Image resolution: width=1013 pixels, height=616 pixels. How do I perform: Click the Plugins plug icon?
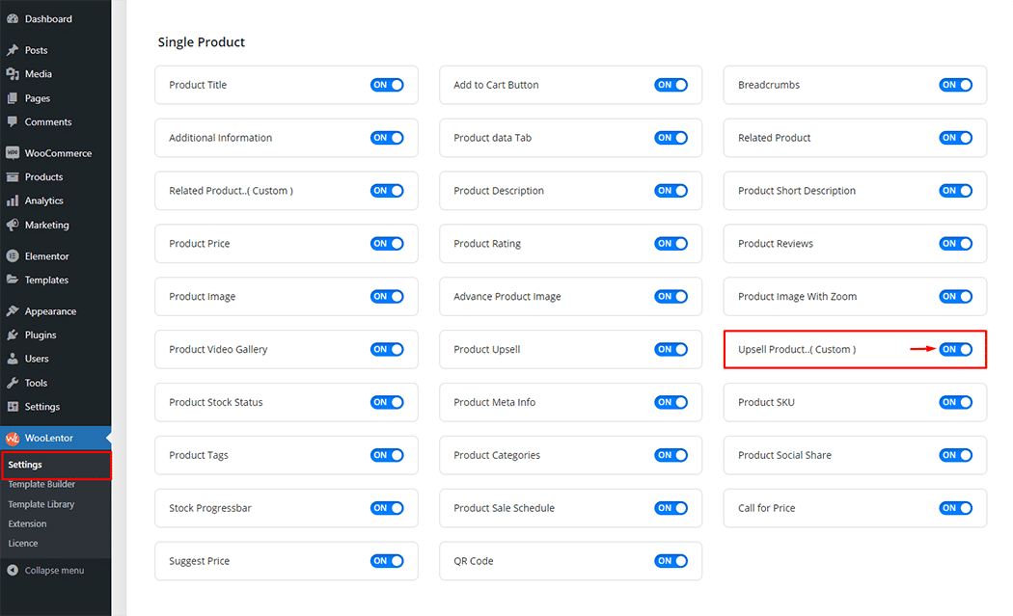tap(13, 335)
